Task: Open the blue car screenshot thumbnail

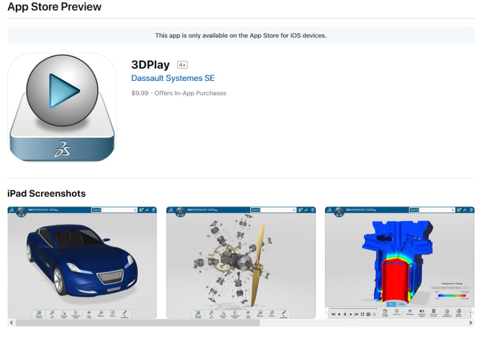Action: 82,263
